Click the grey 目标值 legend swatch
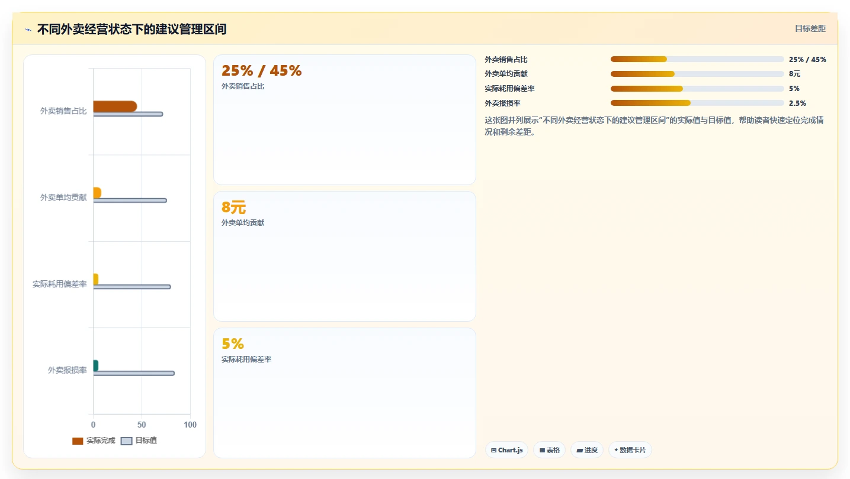 pos(126,441)
